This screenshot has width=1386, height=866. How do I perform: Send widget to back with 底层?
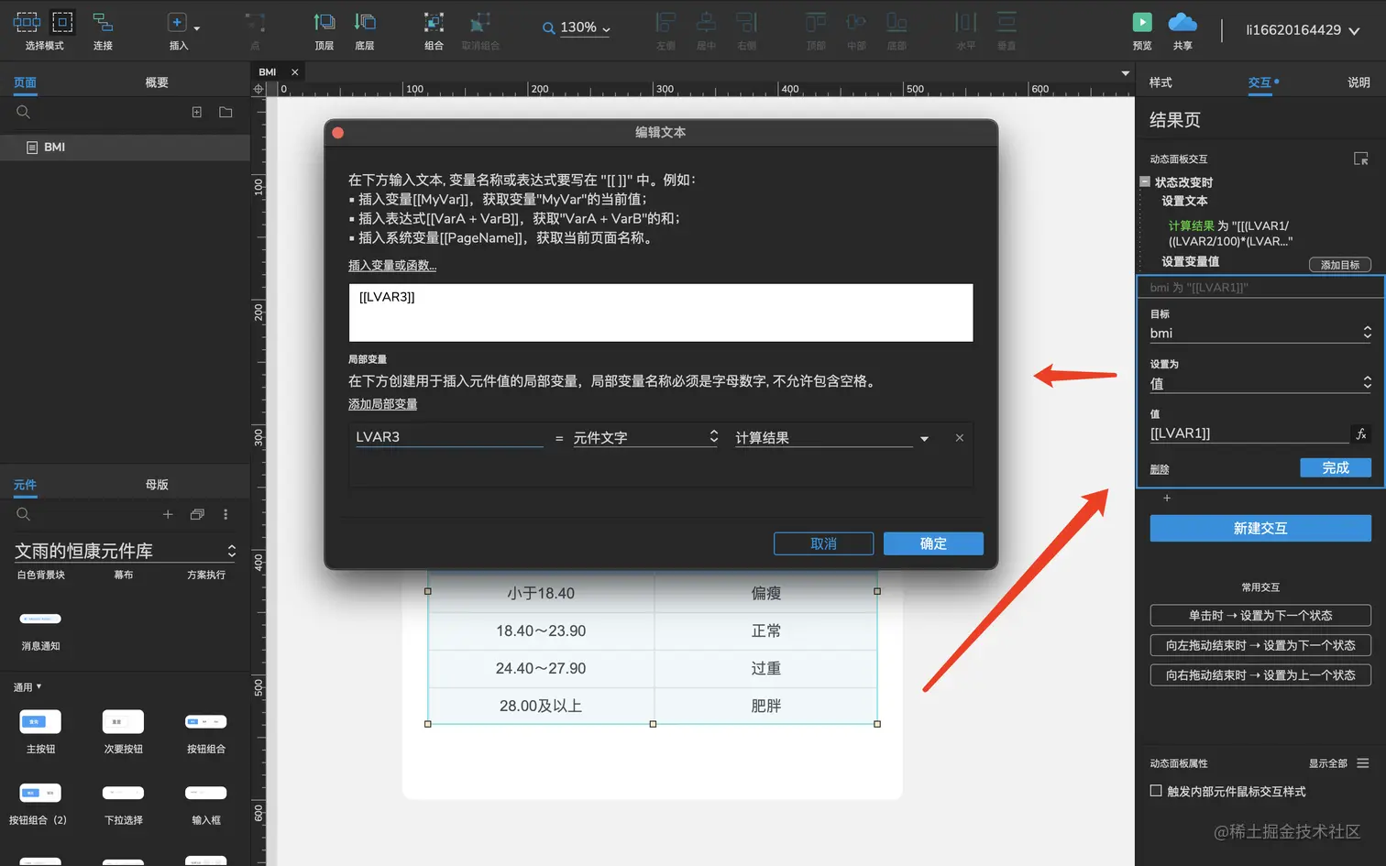coord(365,22)
